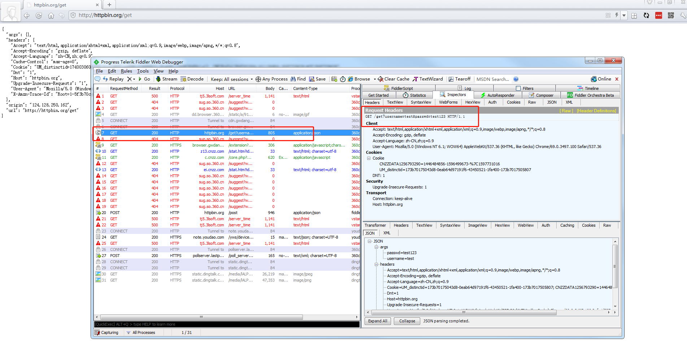Open the File menu in Fiddler
The width and height of the screenshot is (687, 361).
coord(99,71)
